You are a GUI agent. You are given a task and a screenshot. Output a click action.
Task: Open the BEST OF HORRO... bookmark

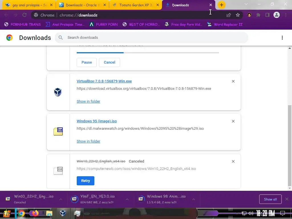coord(141,25)
